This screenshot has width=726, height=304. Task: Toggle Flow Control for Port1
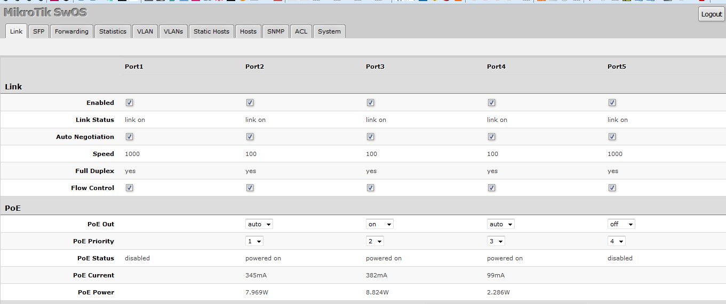tap(129, 187)
